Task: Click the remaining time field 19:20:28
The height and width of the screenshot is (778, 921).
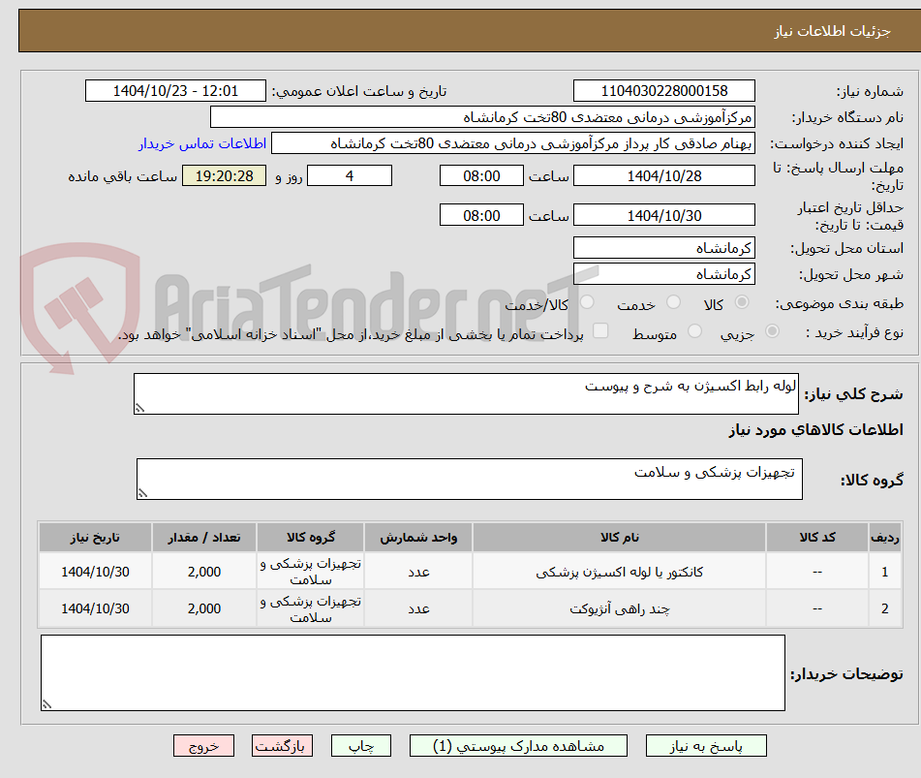Action: pos(225,175)
